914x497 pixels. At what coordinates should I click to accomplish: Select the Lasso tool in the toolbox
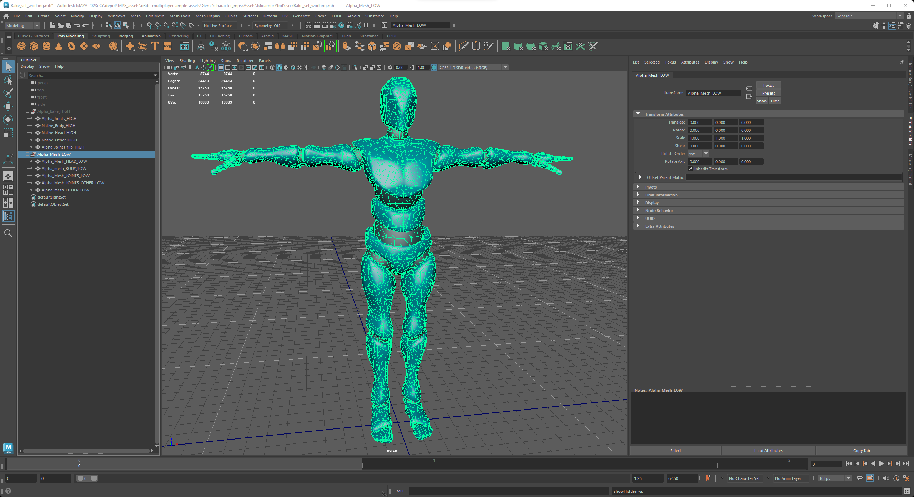(x=8, y=80)
